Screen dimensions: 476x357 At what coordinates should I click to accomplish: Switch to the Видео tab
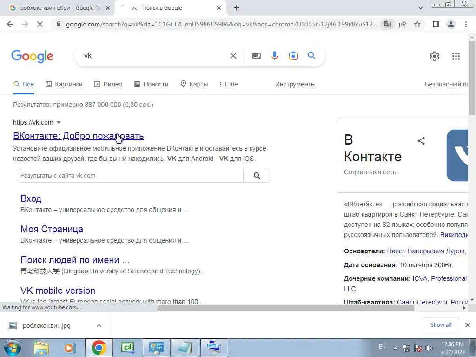pyautogui.click(x=108, y=84)
